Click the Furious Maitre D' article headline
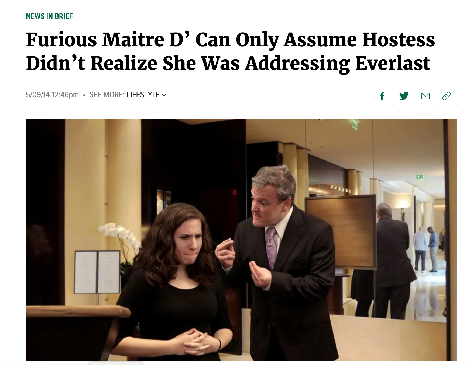This screenshot has width=467, height=365. (230, 51)
